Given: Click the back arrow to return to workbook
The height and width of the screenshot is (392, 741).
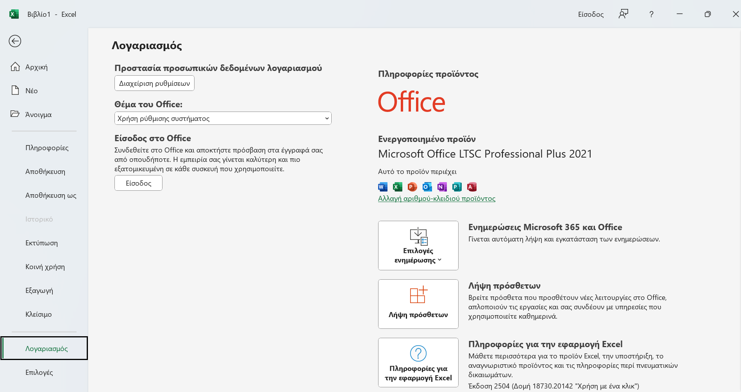Looking at the screenshot, I should (x=15, y=41).
